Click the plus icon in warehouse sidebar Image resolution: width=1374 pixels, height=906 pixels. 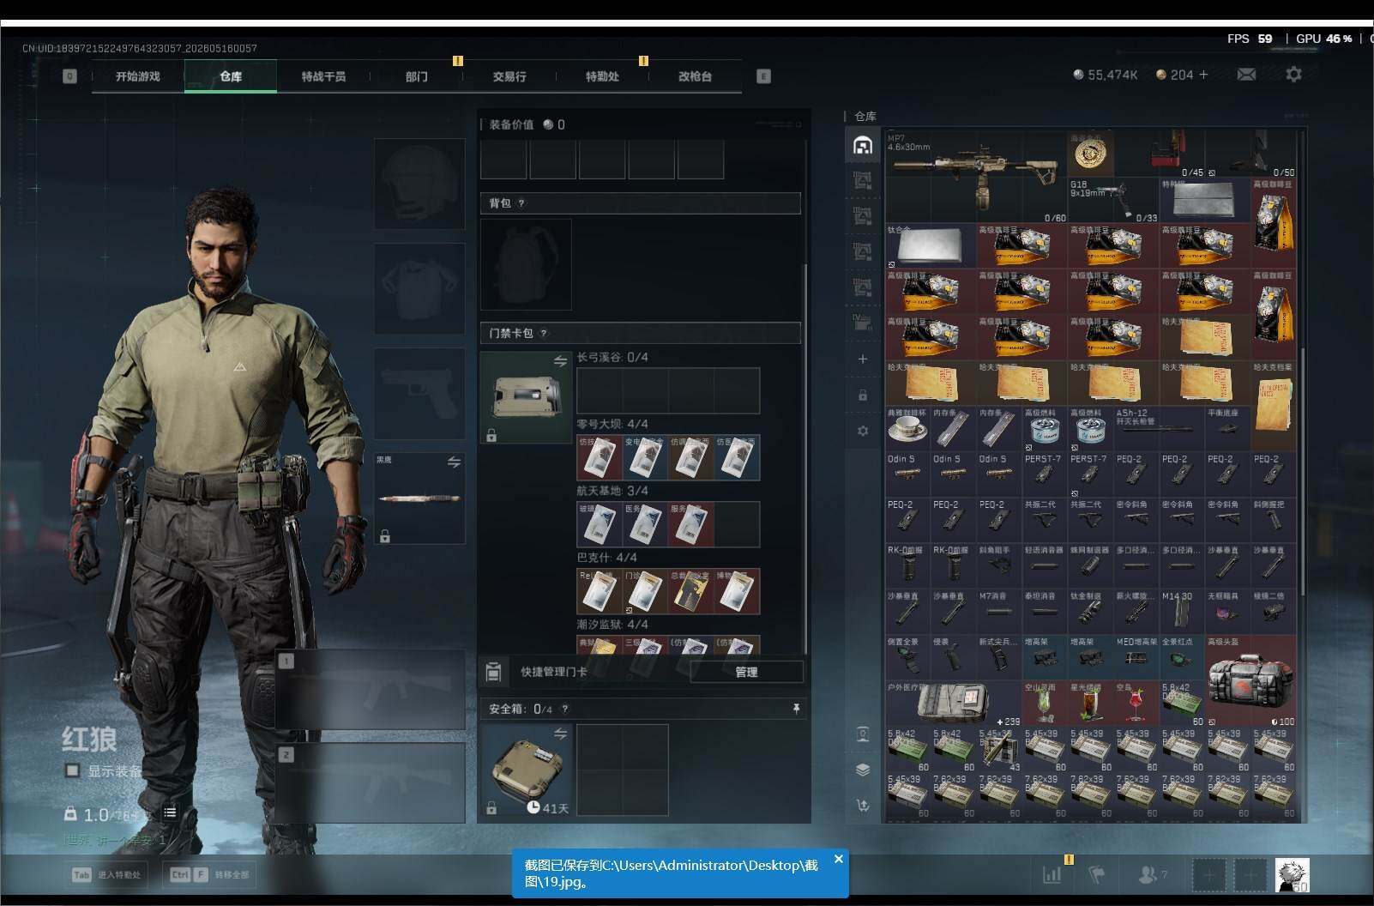coord(863,359)
